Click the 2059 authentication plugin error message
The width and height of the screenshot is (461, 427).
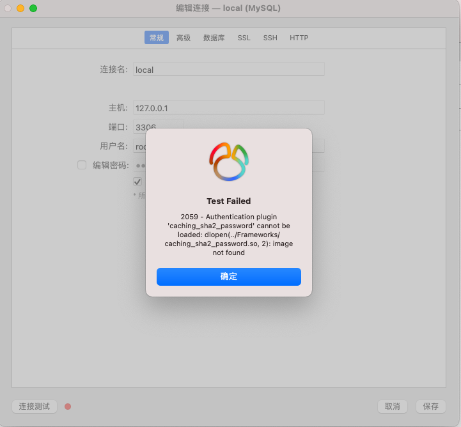[229, 235]
